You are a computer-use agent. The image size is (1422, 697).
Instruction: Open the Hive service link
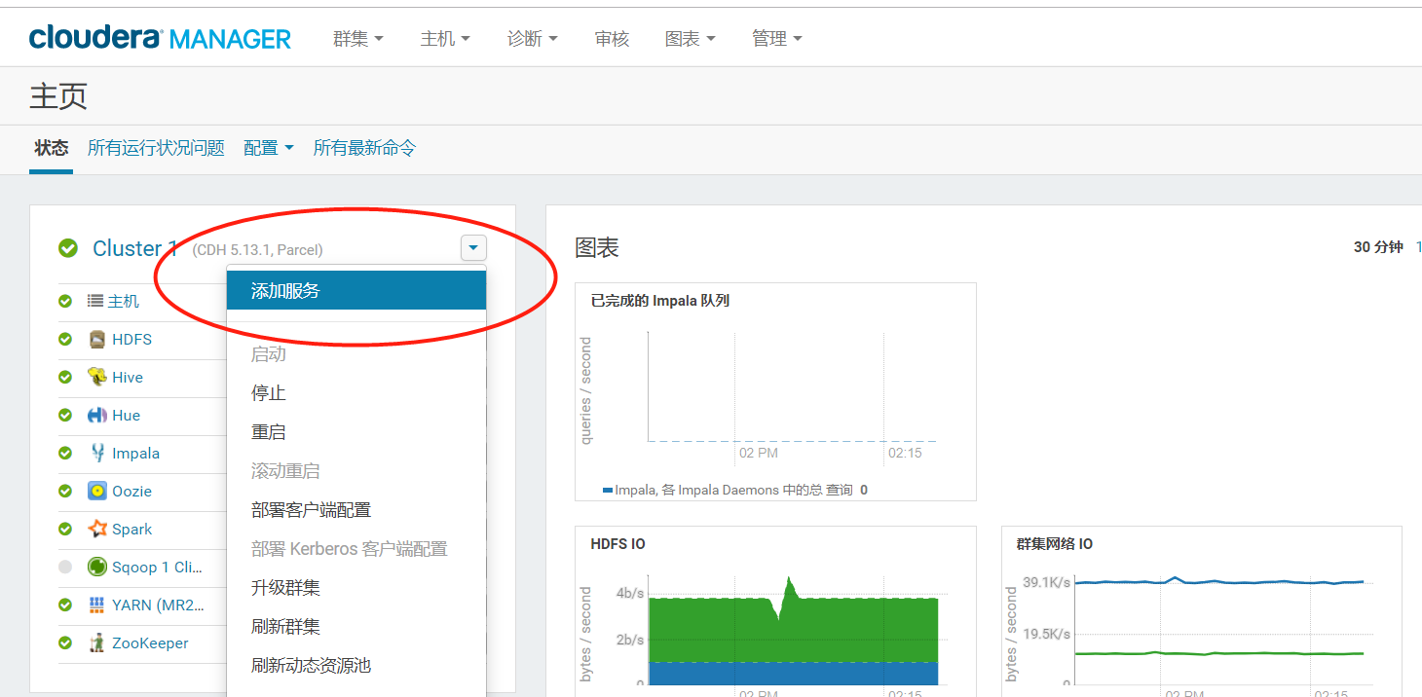coord(128,378)
